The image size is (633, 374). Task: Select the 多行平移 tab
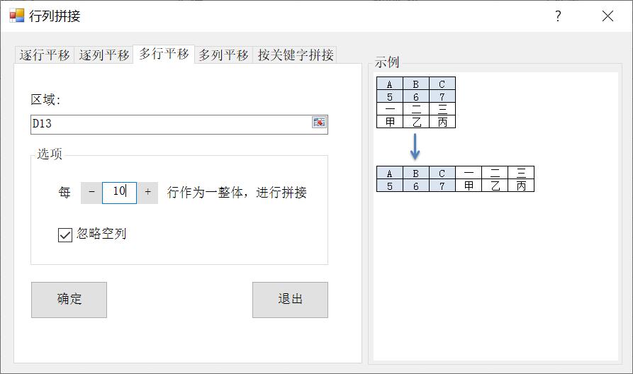click(164, 54)
